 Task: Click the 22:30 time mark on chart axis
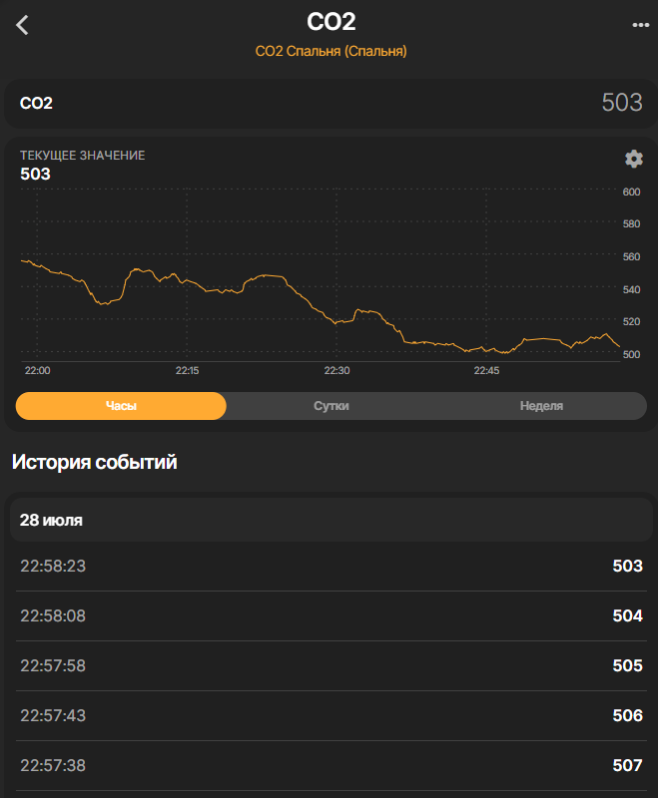tap(336, 370)
